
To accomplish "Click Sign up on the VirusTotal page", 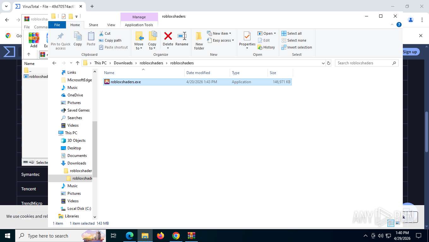I will [410, 52].
